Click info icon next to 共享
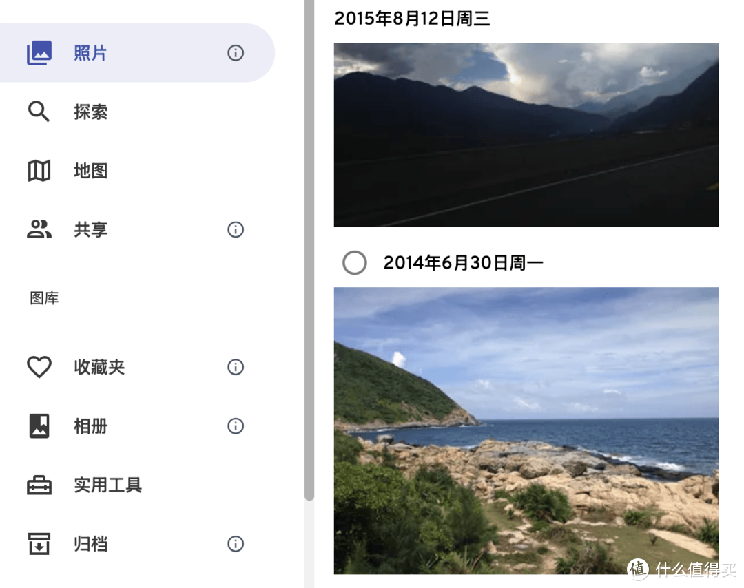Screen dimensions: 744x588 click(x=236, y=229)
